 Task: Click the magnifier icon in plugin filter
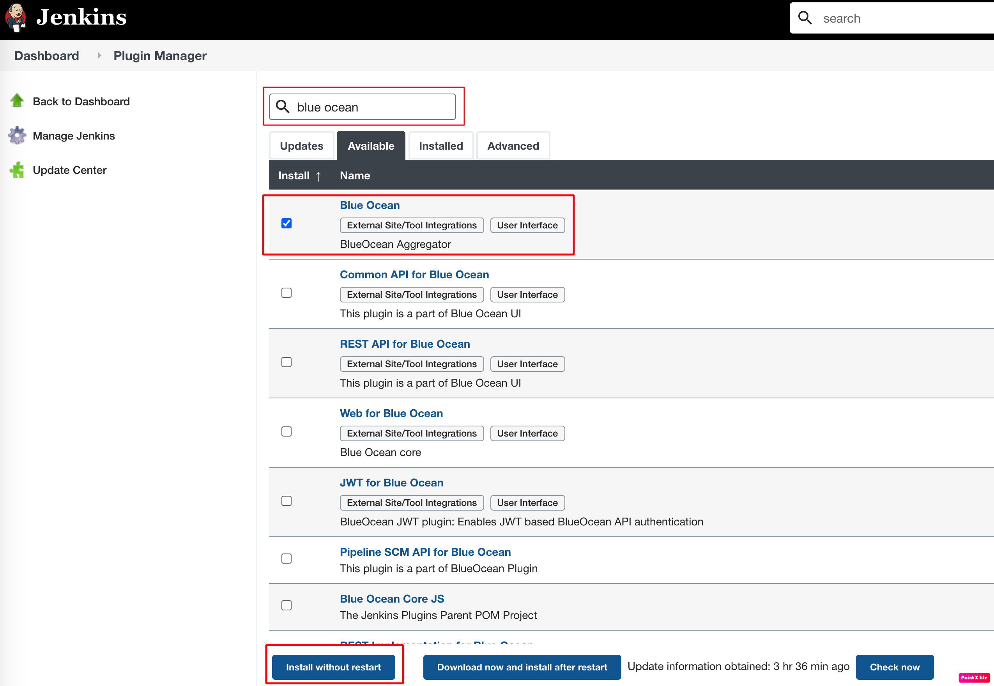click(x=282, y=106)
